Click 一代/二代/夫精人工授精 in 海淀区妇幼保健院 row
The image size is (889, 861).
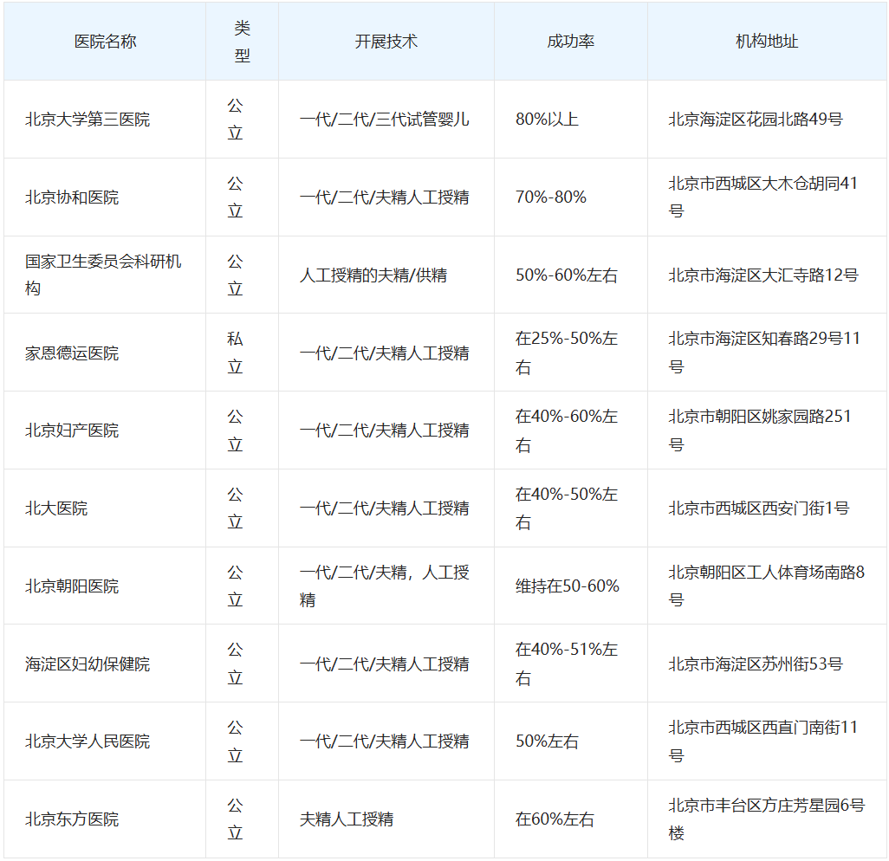[x=385, y=664]
